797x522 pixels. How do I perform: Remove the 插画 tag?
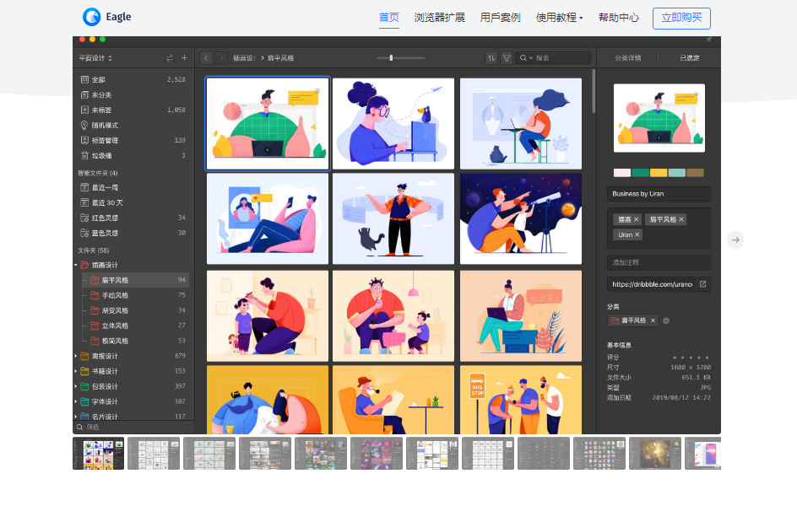(x=635, y=220)
